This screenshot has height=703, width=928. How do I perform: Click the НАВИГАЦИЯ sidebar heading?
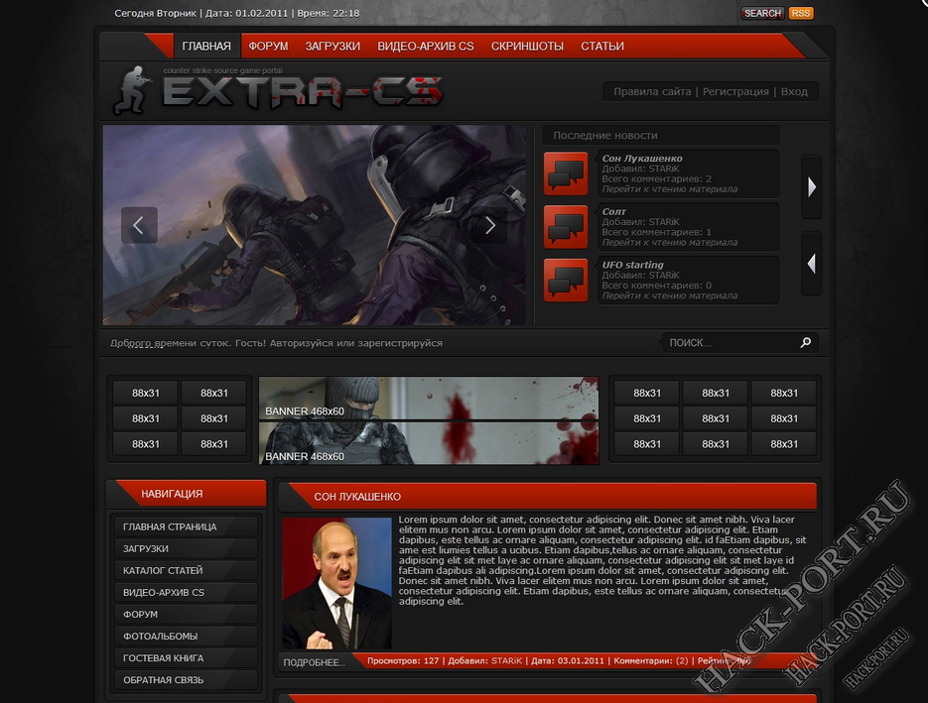coord(172,494)
